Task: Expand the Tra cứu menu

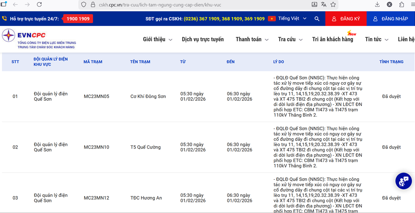Action: 289,39
